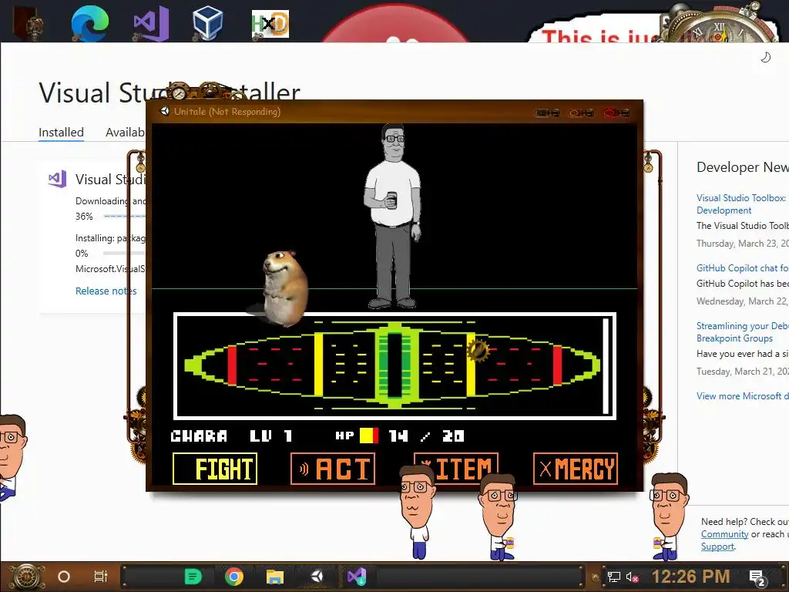Open Task View on the taskbar
789x592 pixels.
tap(101, 577)
